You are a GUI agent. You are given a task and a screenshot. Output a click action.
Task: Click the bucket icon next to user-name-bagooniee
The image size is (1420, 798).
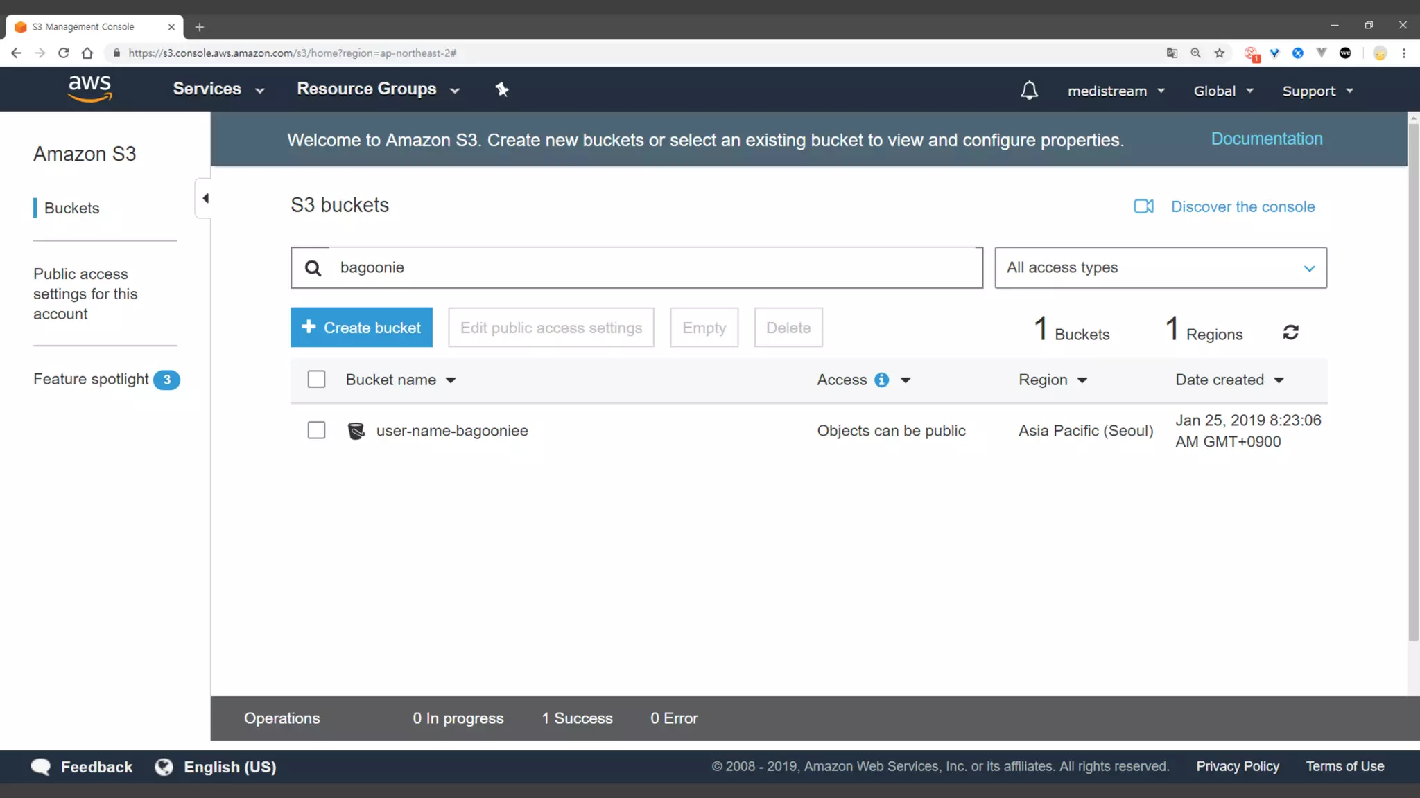[356, 431]
